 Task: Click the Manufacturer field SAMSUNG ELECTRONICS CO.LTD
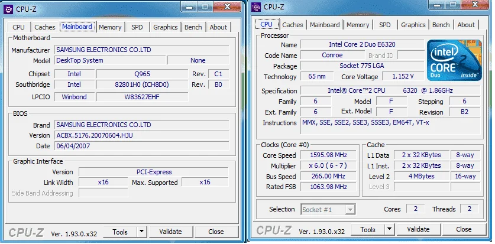point(142,50)
